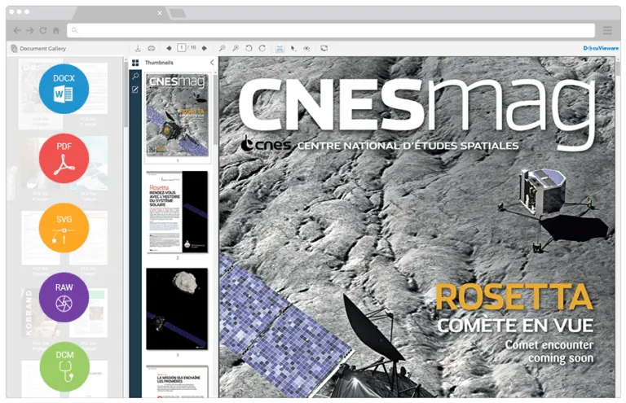This screenshot has width=626, height=403.
Task: Open the browser hamburger menu
Action: (x=607, y=30)
